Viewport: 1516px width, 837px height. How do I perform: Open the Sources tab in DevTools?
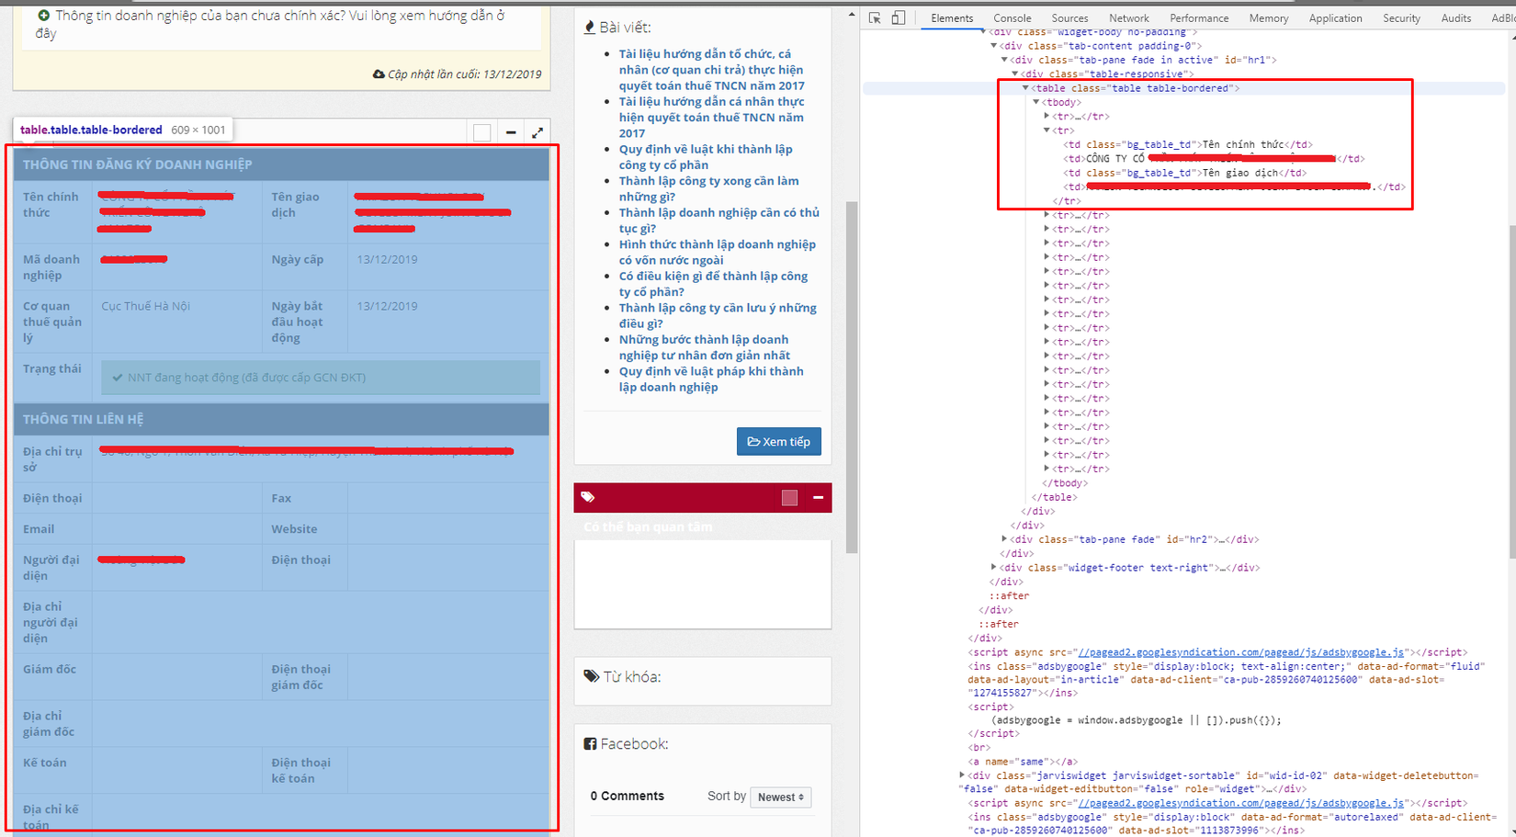[1069, 18]
